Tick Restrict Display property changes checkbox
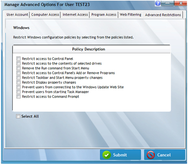This screenshot has height=164, width=188. click(x=18, y=82)
